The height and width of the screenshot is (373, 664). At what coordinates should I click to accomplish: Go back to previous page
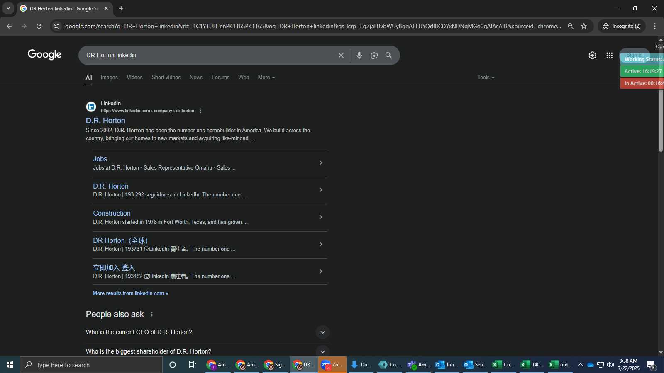pyautogui.click(x=9, y=26)
